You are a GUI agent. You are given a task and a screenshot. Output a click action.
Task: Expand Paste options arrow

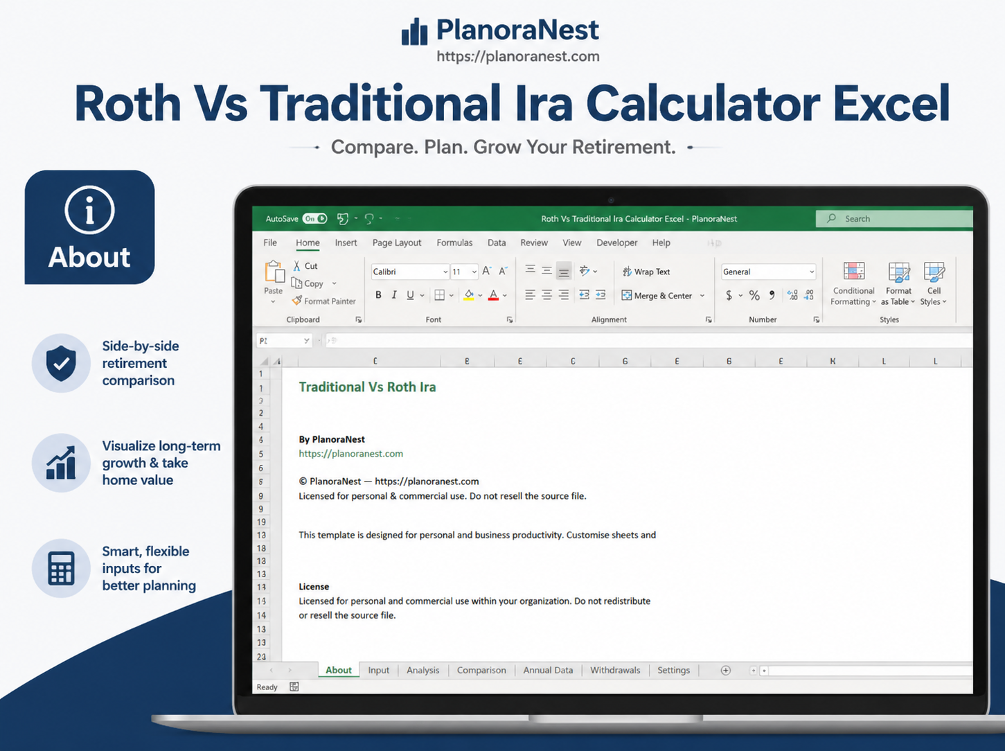[273, 301]
